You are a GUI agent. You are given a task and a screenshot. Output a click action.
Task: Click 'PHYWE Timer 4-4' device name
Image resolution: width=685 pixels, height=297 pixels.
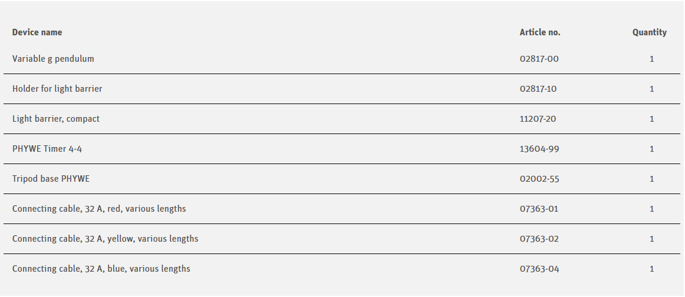pyautogui.click(x=47, y=149)
